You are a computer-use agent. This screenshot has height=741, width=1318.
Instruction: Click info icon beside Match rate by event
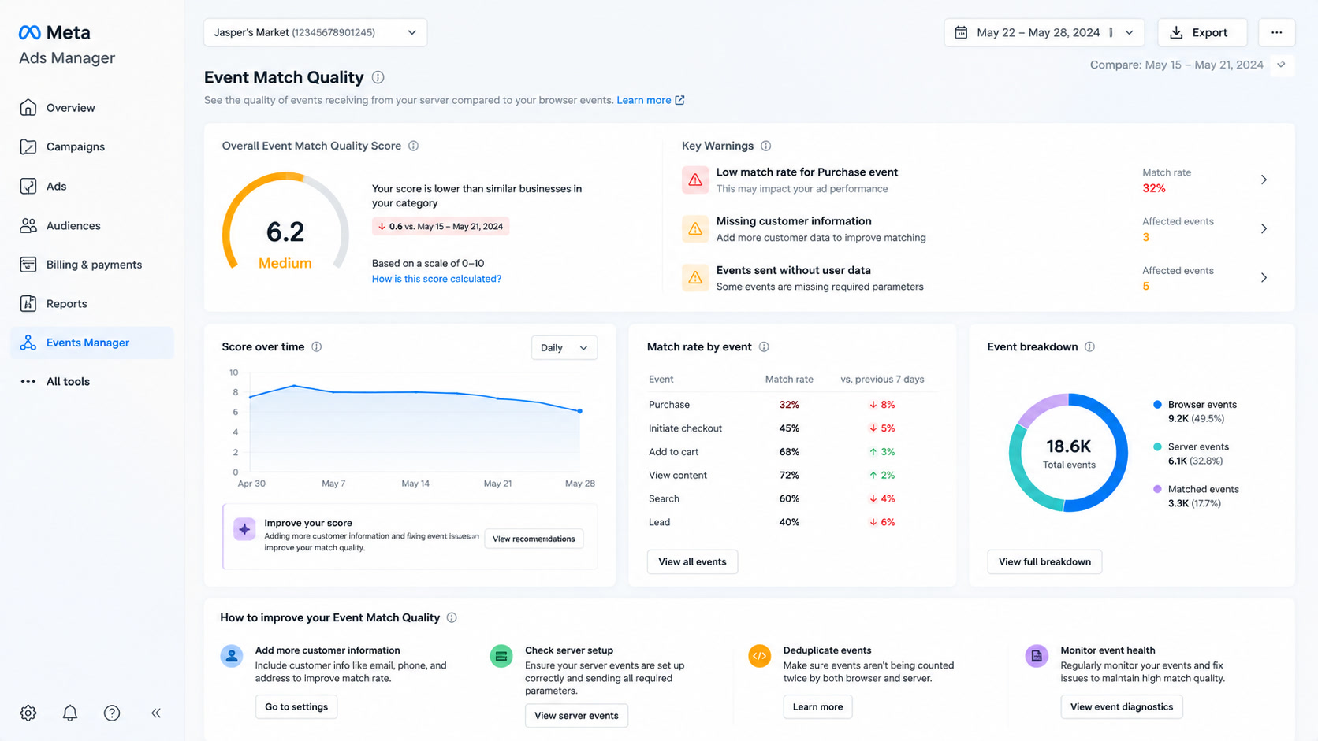[x=764, y=346]
